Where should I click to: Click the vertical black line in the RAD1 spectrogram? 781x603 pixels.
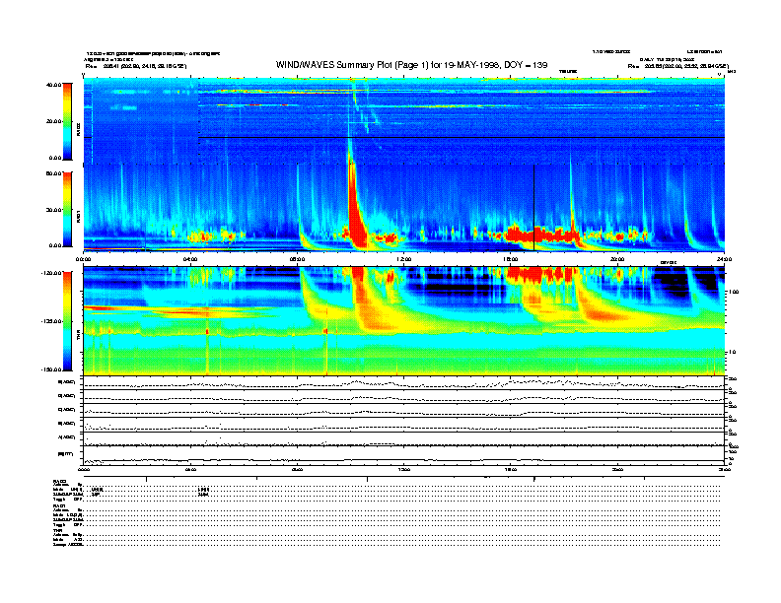coord(533,208)
